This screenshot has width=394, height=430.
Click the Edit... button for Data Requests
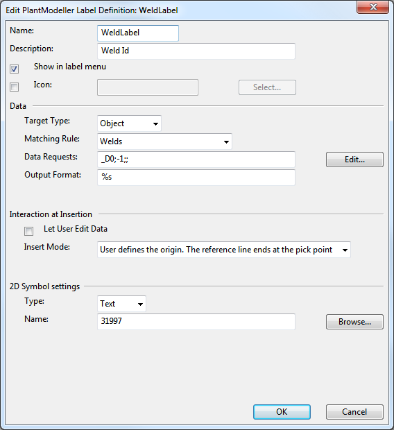(x=354, y=160)
